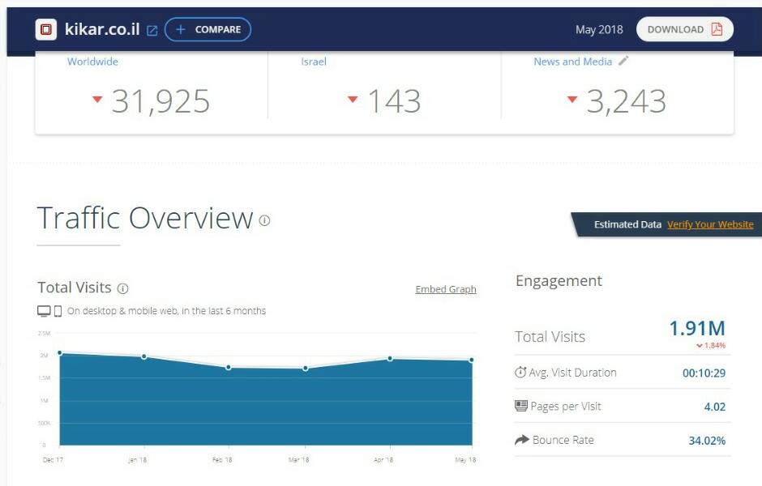Viewport: 762px width, 486px height.
Task: Select the Apr 18 data point on graph
Action: (x=390, y=359)
